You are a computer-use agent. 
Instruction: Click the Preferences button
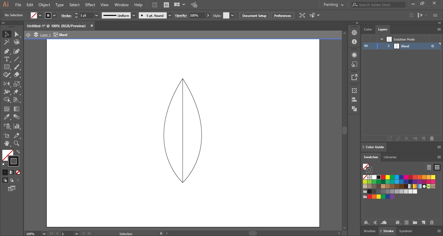[282, 16]
